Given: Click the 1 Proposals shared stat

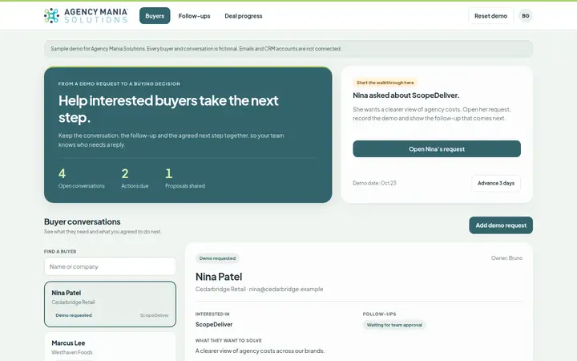Looking at the screenshot, I should click(185, 178).
